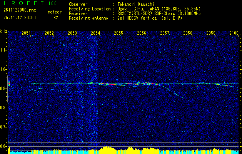
Task: Click the 2051 time marker label
Action: coord(26,33)
